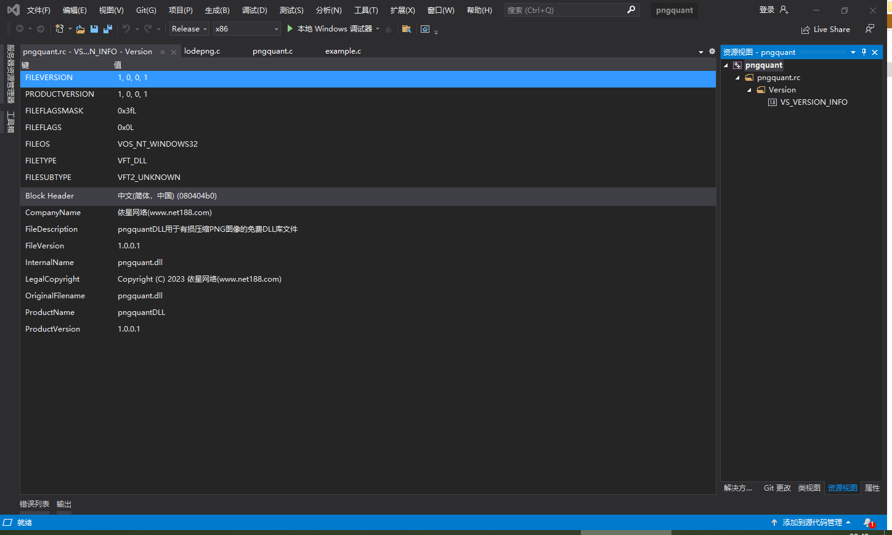892x535 pixels.
Task: Open the new project dropdown arrow
Action: [x=70, y=29]
